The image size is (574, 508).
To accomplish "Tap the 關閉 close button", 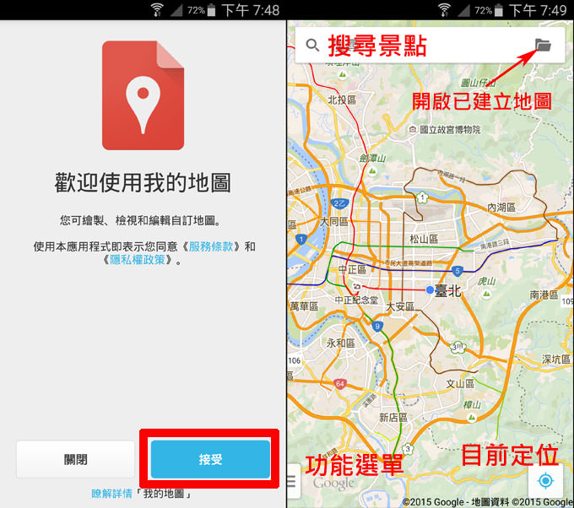I will (x=75, y=459).
